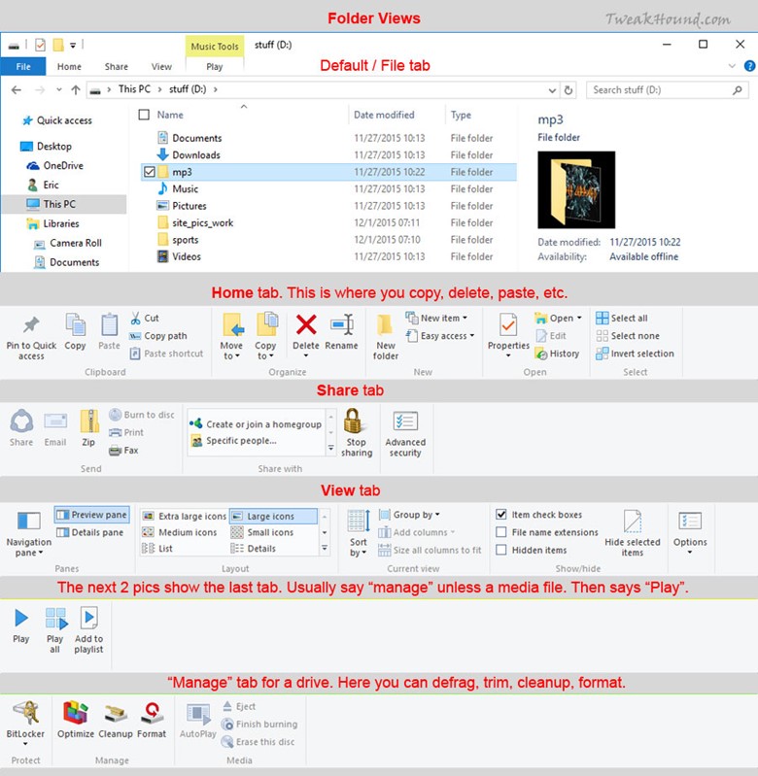
Task: Click the Play icon in Music Tools
Action: pos(21,618)
